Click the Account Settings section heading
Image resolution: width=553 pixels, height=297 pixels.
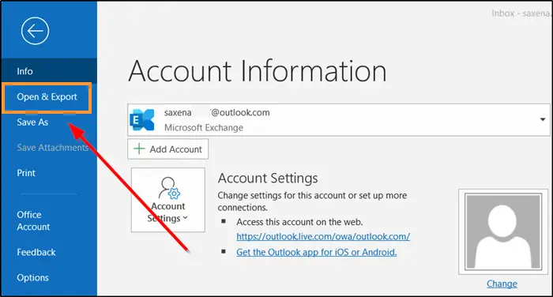click(x=268, y=179)
